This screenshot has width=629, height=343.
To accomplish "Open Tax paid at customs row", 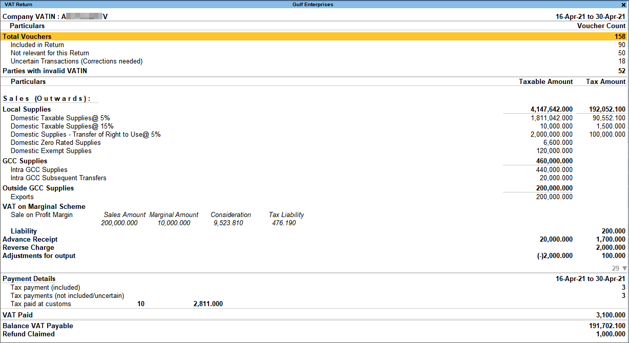I will click(x=40, y=304).
